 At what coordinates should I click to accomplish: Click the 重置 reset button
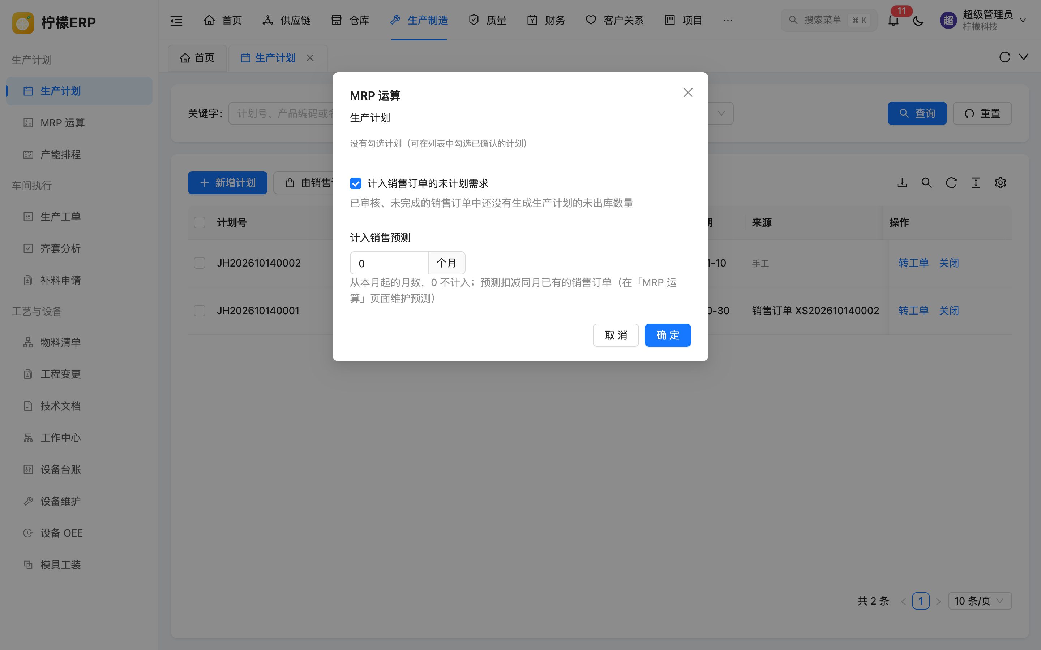pos(982,113)
